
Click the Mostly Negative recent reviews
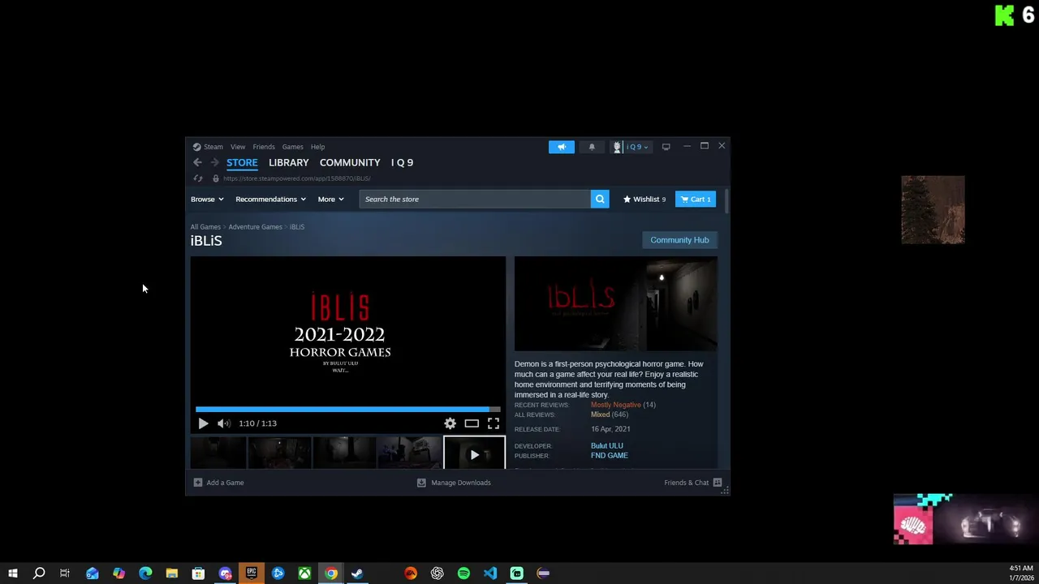(x=615, y=405)
